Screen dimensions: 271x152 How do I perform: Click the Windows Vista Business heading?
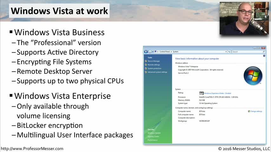(x=59, y=32)
